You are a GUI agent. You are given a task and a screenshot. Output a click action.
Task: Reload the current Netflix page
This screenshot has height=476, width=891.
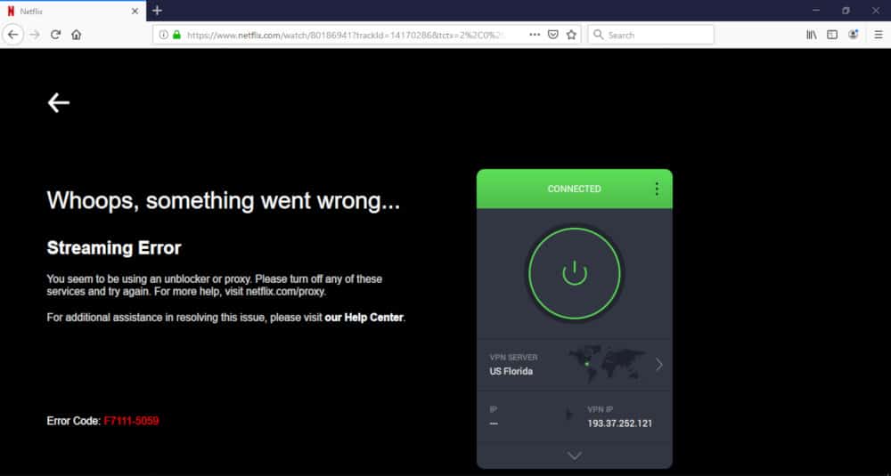55,35
